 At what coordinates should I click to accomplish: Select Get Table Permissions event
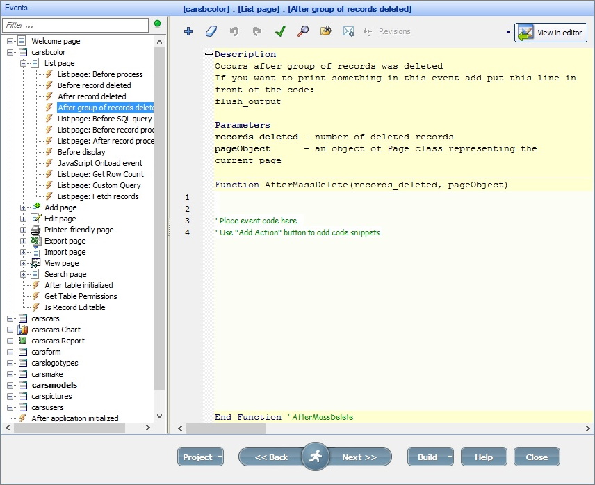(81, 296)
